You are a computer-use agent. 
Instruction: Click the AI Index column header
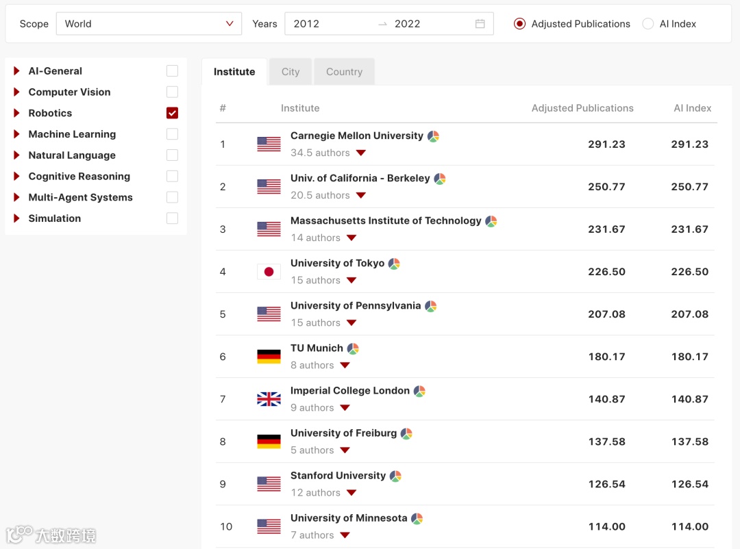coord(692,108)
